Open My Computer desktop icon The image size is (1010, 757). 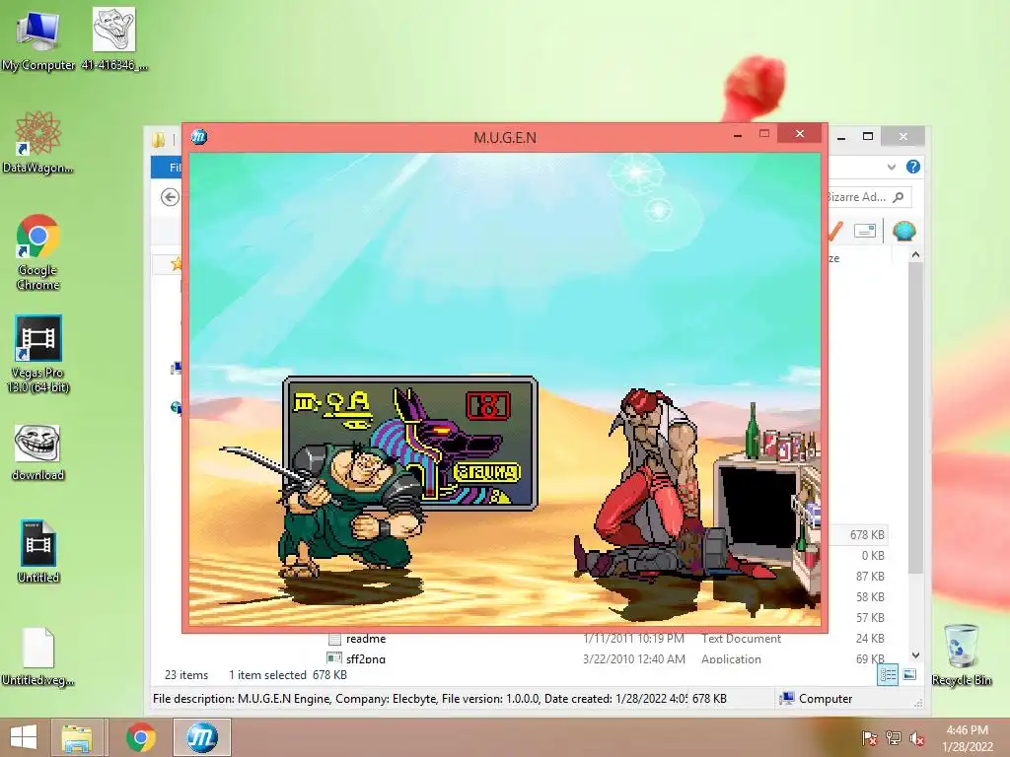point(37,39)
